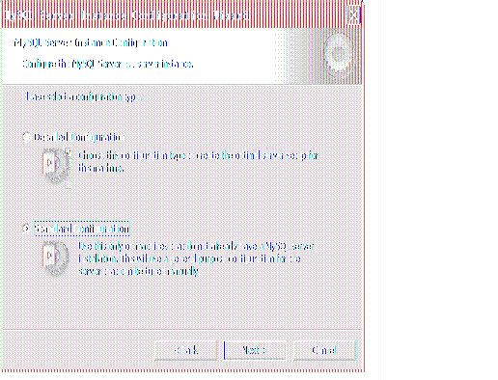This screenshot has height=380, width=498.
Task: Click the 'Configure the MySQL Server' subtitle text
Action: coord(108,64)
